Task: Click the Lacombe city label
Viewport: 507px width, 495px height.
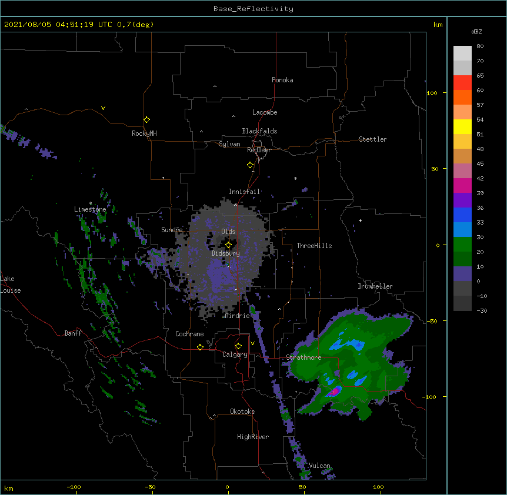Action: (265, 112)
